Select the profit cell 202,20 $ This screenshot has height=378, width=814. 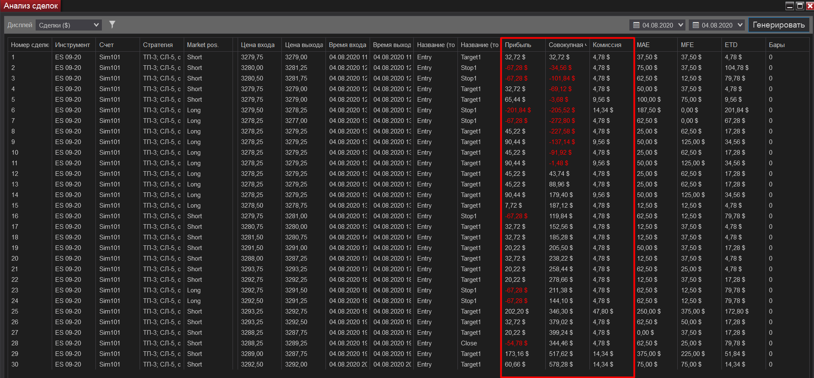[517, 311]
